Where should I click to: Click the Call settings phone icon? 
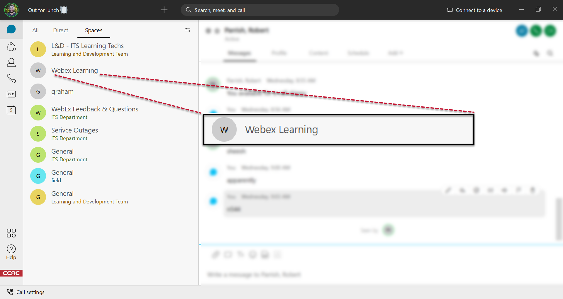(10, 292)
